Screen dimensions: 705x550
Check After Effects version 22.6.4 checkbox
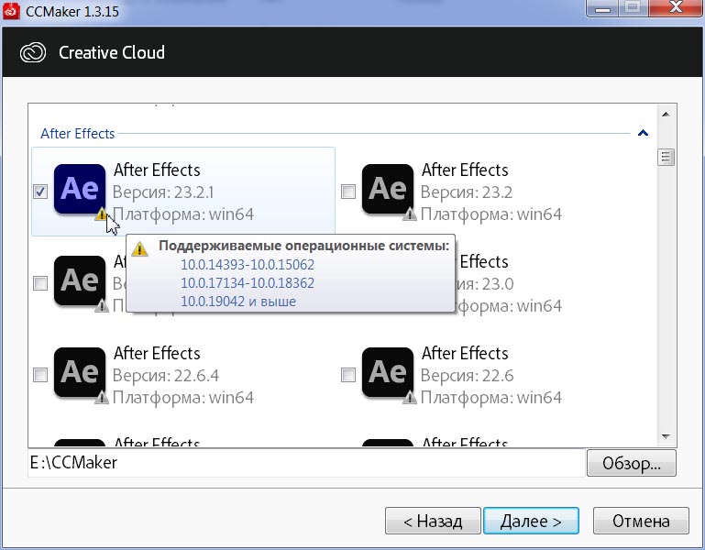click(x=40, y=375)
